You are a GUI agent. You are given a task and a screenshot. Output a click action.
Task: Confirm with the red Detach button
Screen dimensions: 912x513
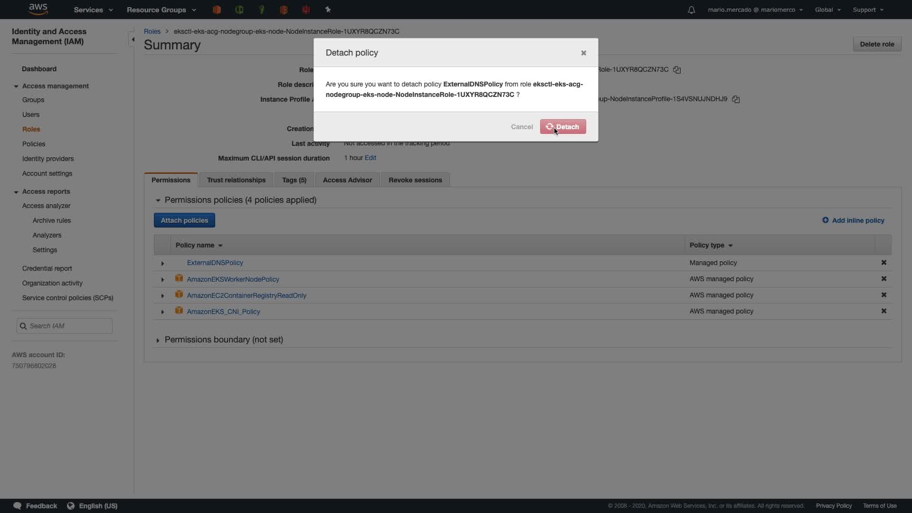[x=563, y=127]
